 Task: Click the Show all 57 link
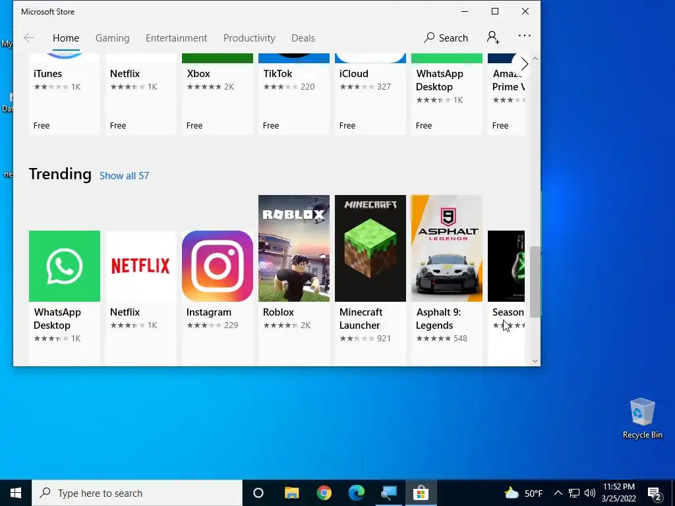pyautogui.click(x=124, y=175)
